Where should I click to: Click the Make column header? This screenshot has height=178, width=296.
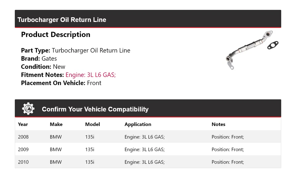pos(56,124)
